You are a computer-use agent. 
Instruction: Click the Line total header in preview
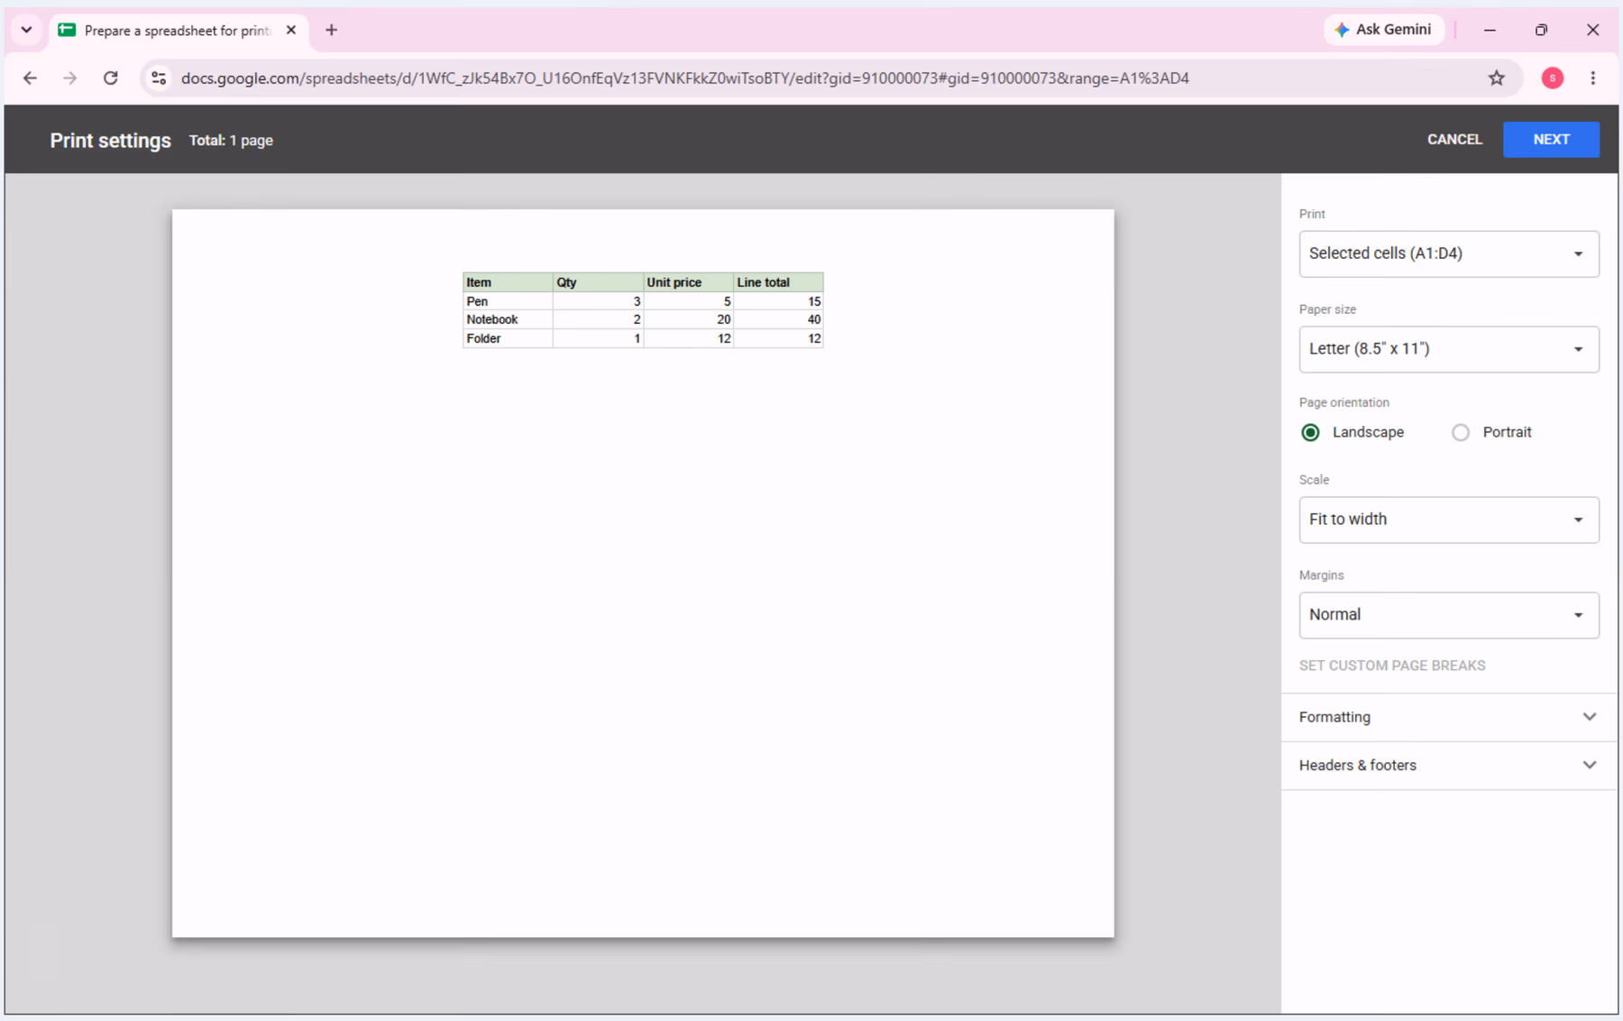(x=778, y=282)
